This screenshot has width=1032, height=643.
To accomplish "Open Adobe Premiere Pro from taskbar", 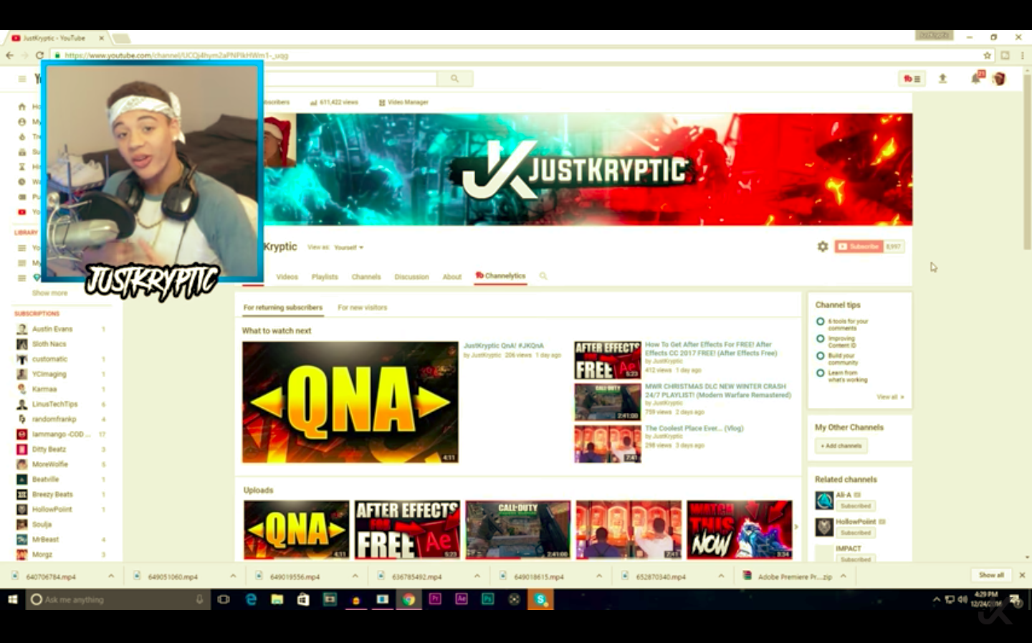I will [435, 599].
